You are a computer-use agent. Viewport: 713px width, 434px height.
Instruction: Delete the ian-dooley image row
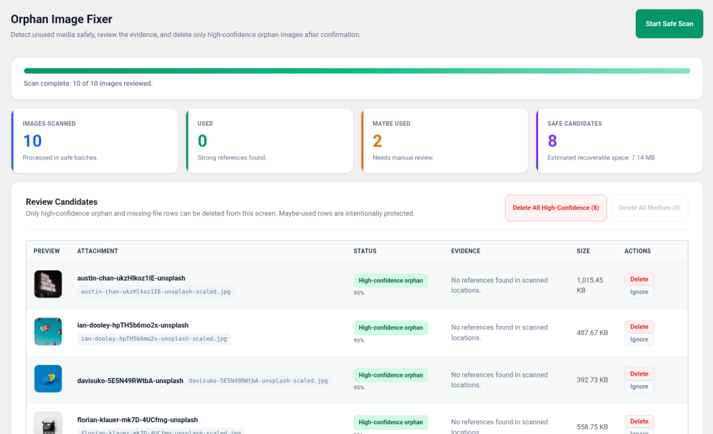[x=639, y=327]
